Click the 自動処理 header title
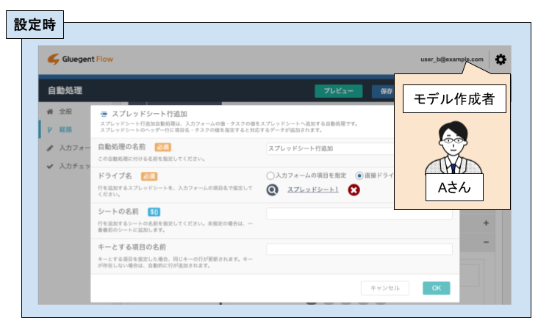Image resolution: width=538 pixels, height=329 pixels. click(x=65, y=90)
